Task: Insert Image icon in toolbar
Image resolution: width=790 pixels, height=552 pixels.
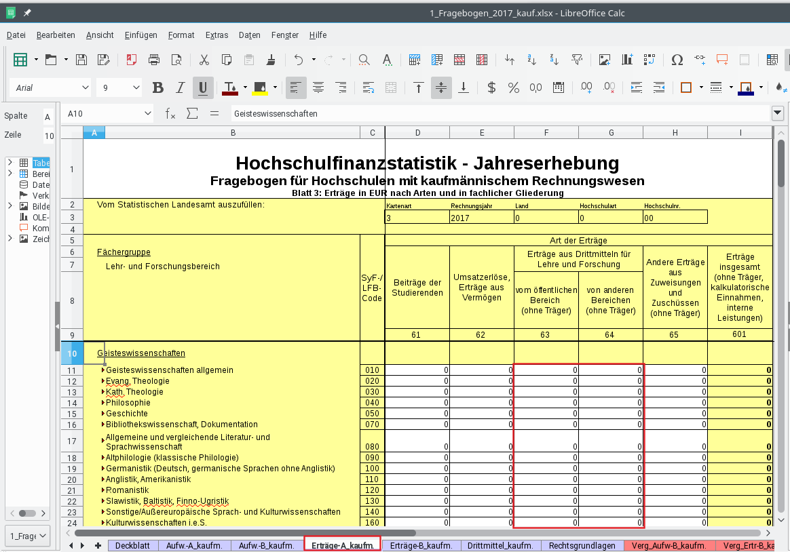Action: 605,60
